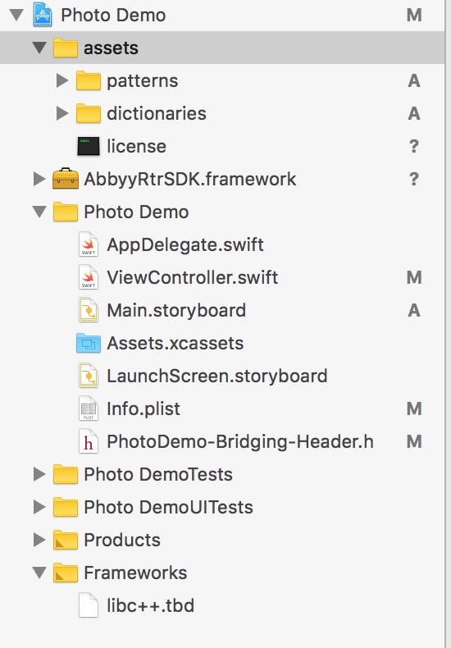Click the ? status badge beside AbbyyRtrSDK.framework
The image size is (451, 648).
tap(414, 179)
